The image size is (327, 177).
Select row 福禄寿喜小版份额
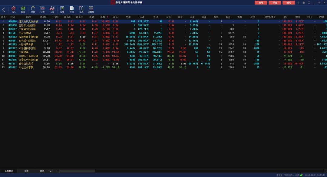(163, 37)
